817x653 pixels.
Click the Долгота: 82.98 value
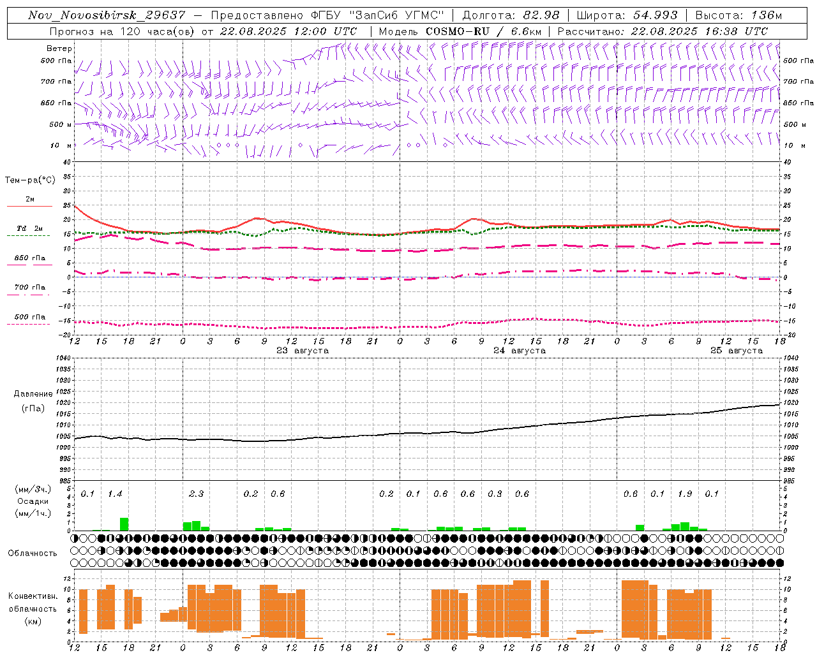click(x=511, y=15)
